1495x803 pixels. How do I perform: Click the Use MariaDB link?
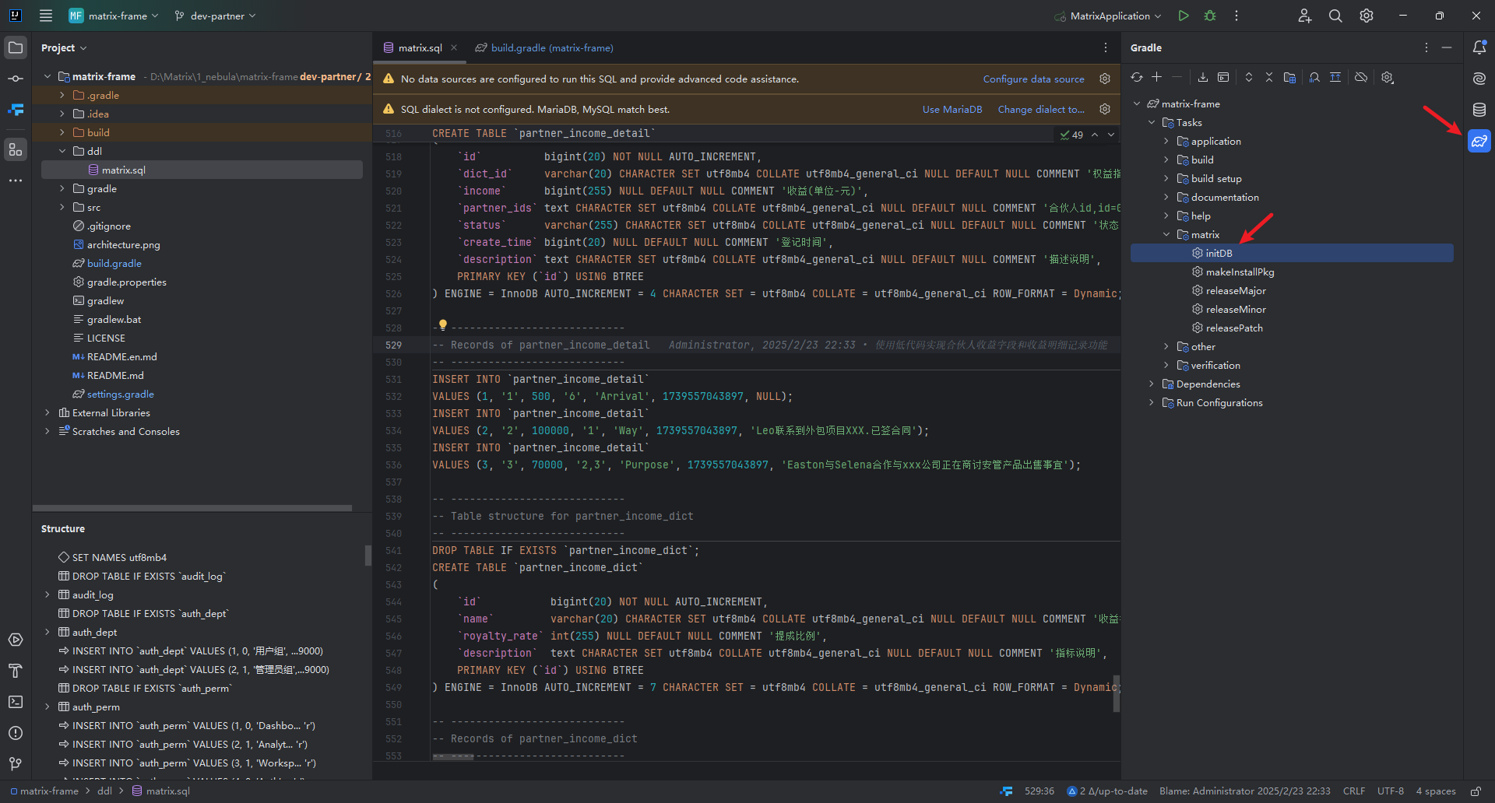click(x=952, y=110)
